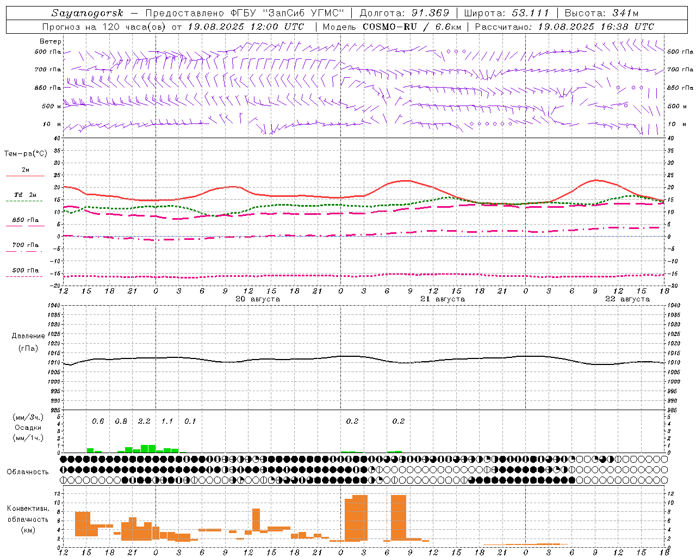Click the Td 2м dashed legend line

tap(24, 201)
